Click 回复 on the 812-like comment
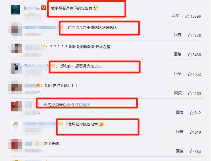Image resolution: width=211 pixels, height=161 pixels. (x=180, y=112)
